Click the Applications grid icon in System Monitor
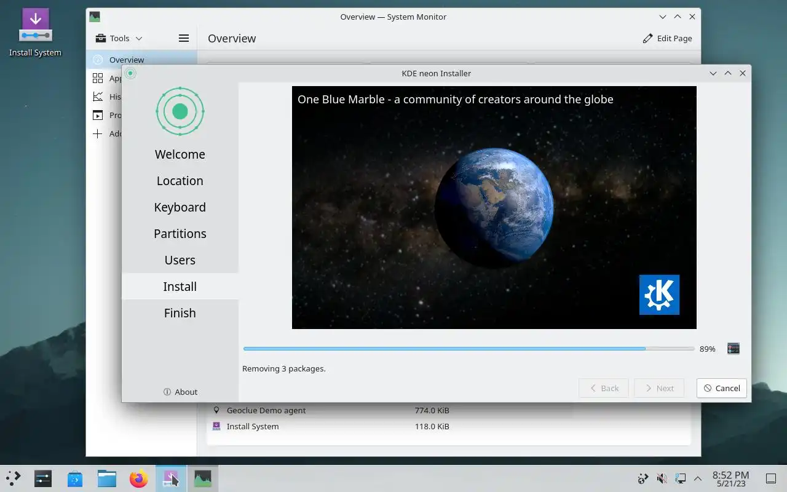Viewport: 787px width, 492px height. tap(98, 78)
